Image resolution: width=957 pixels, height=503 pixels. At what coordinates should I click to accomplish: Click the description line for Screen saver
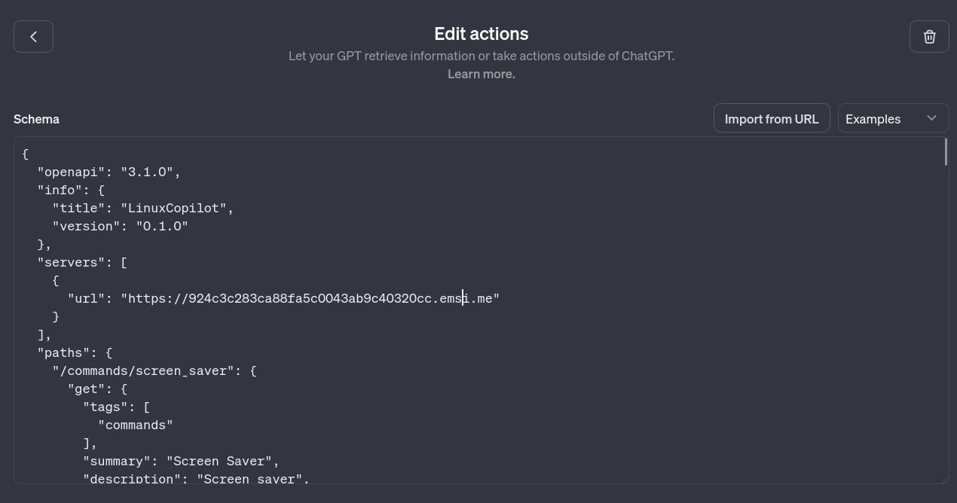click(x=196, y=479)
